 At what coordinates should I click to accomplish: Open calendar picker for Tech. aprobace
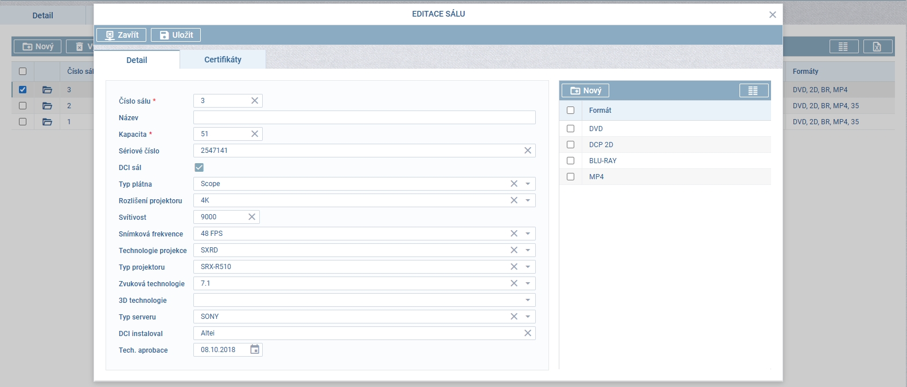[255, 350]
